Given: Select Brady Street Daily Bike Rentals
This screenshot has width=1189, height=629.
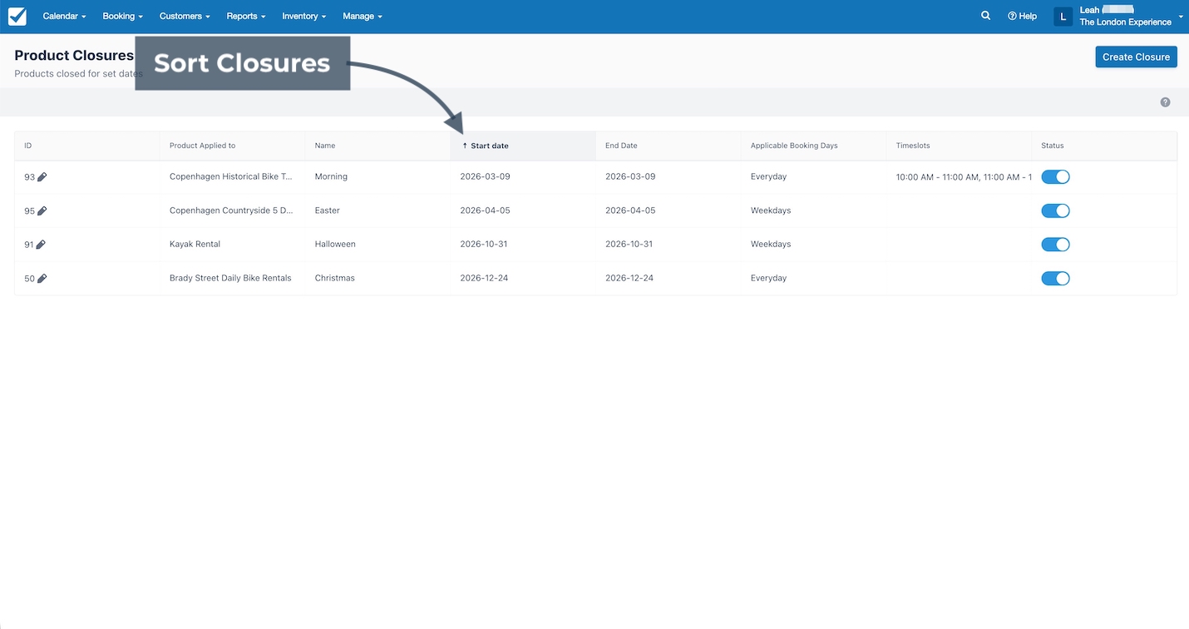Looking at the screenshot, I should [230, 278].
